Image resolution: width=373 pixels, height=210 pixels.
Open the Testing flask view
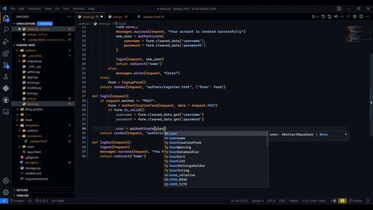tap(6, 76)
